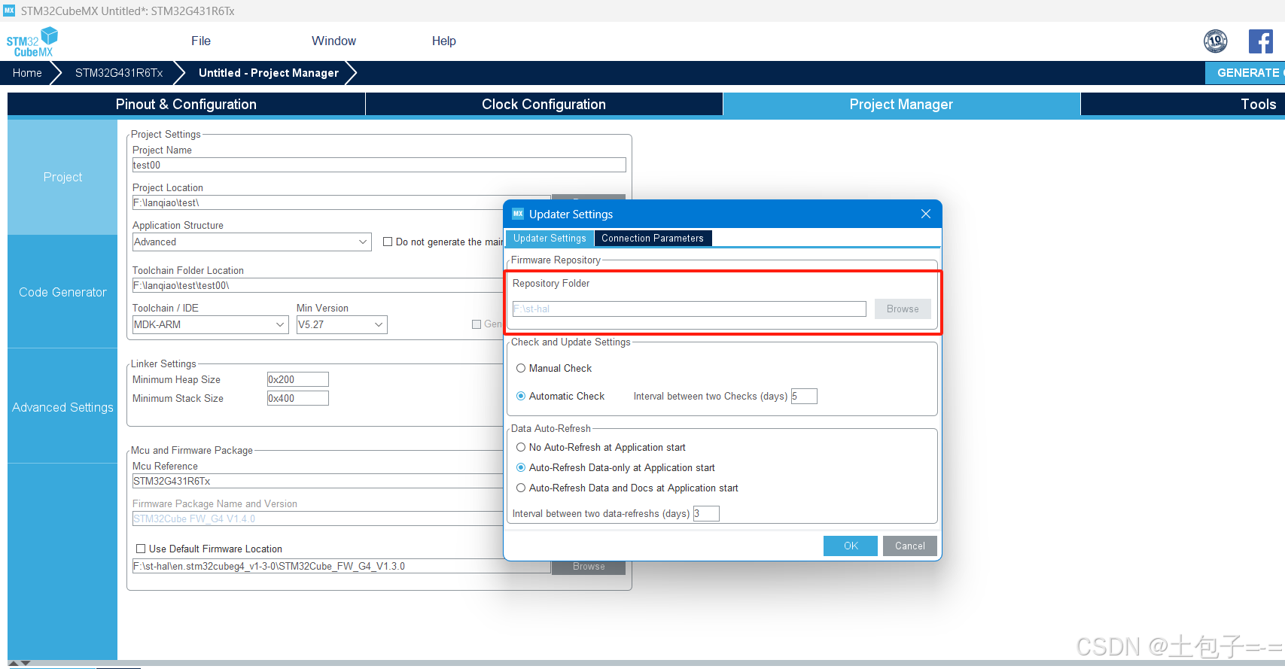Click the GENERATE CODE button

point(1245,73)
